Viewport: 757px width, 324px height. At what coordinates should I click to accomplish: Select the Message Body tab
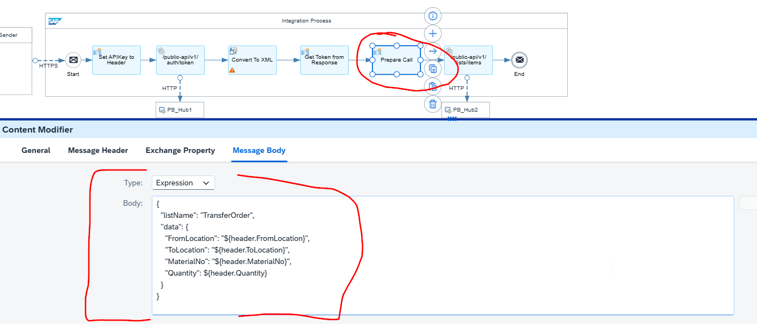click(259, 150)
